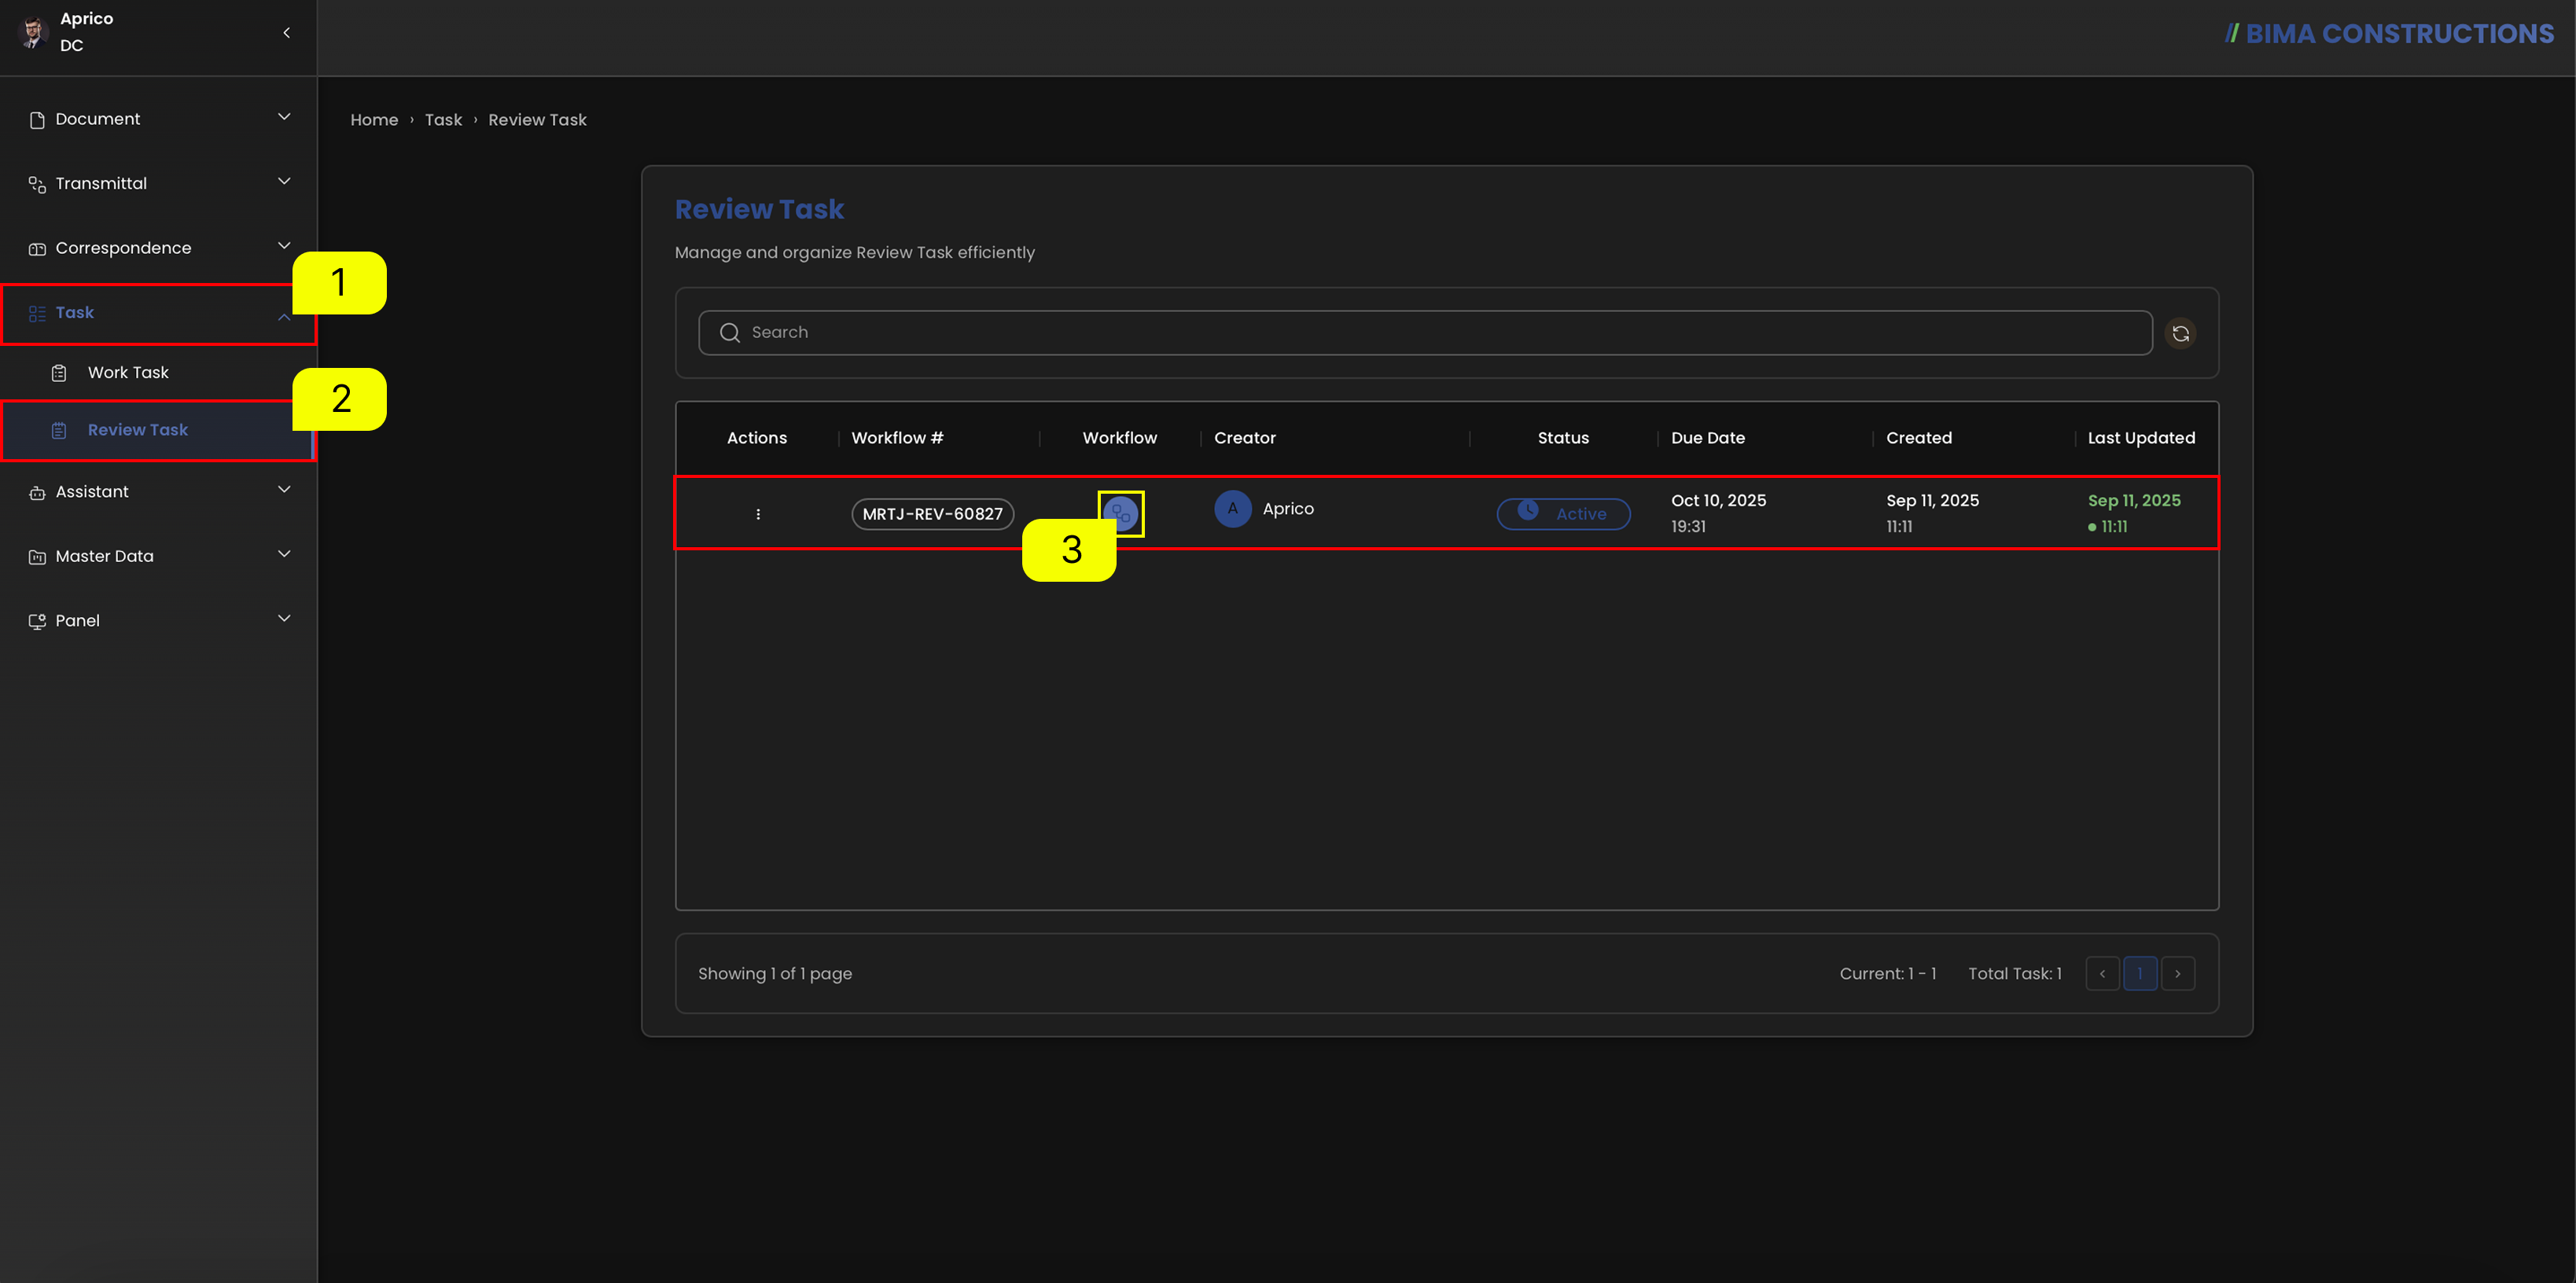Expand the Assistant section chevron
Screen dimensions: 2576x1283
click(284, 489)
